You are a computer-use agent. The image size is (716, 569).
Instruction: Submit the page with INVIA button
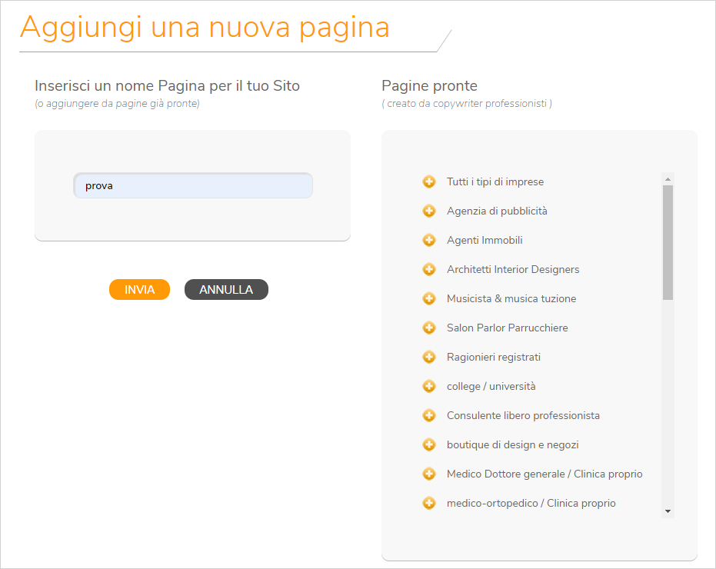tap(139, 290)
